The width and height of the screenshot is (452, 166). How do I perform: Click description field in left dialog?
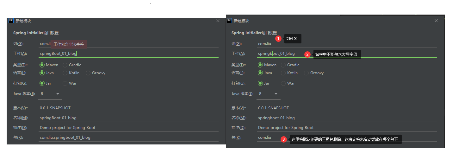128,128
